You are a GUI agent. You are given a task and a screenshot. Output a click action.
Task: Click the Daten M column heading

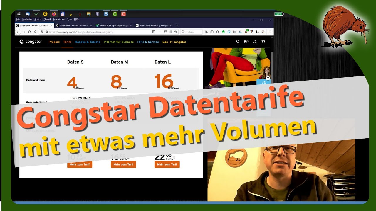[119, 62]
